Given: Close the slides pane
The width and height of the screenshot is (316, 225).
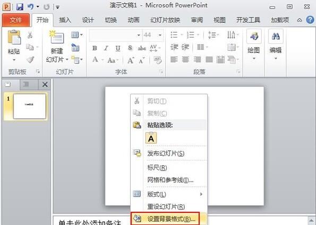Looking at the screenshot, I should (45, 84).
